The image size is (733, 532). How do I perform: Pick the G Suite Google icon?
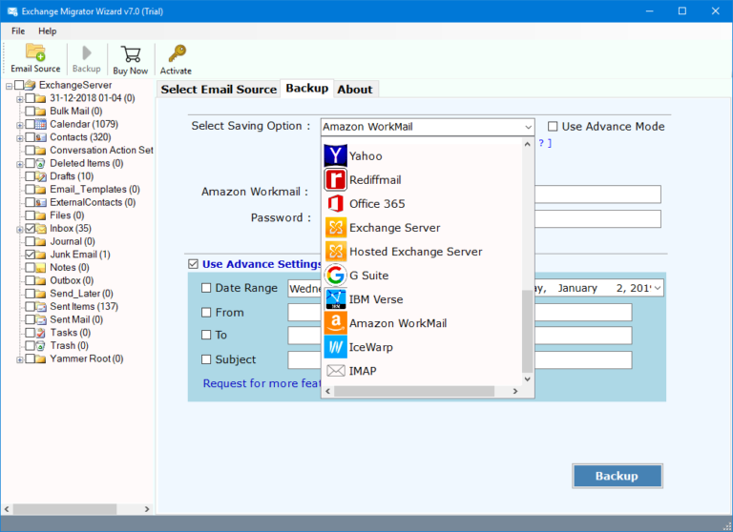(x=335, y=276)
